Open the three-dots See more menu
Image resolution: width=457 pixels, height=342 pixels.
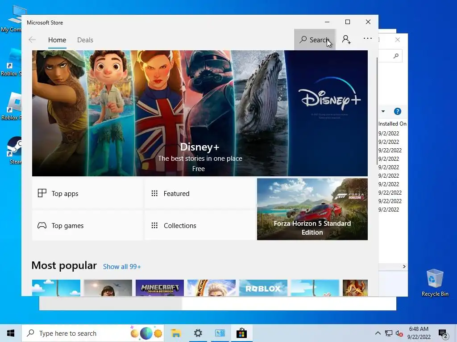coord(368,38)
